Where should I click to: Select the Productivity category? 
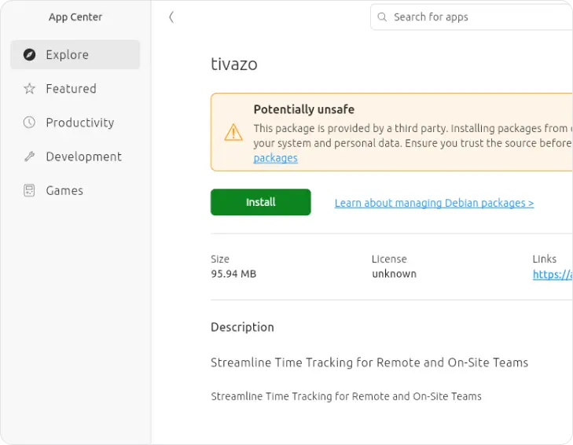pyautogui.click(x=75, y=123)
